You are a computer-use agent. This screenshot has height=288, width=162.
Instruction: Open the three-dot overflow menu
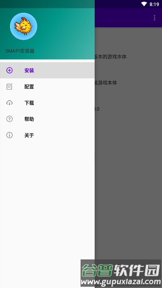[154, 18]
